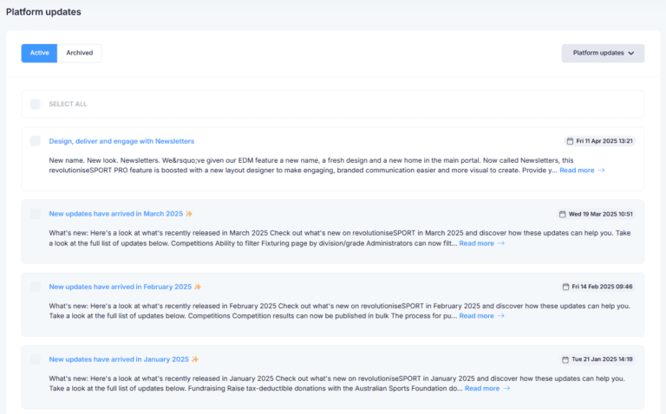Mark the January 2025 update checkbox
Screen dimensions: 666x414
coord(36,359)
